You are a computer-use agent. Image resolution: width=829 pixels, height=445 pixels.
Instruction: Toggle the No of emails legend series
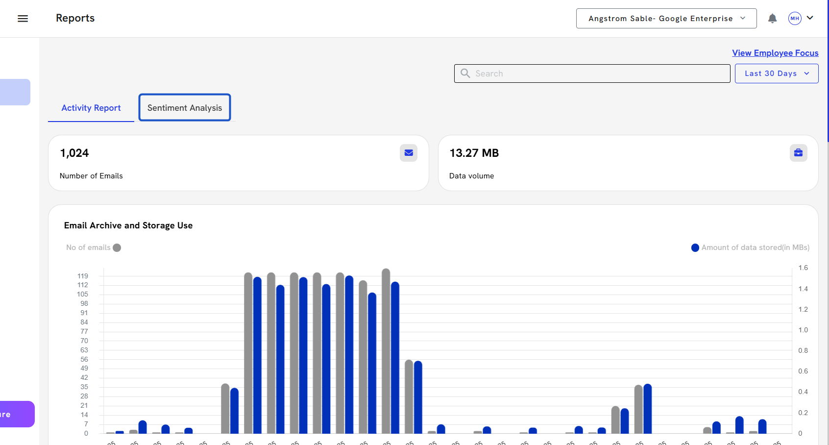point(89,247)
